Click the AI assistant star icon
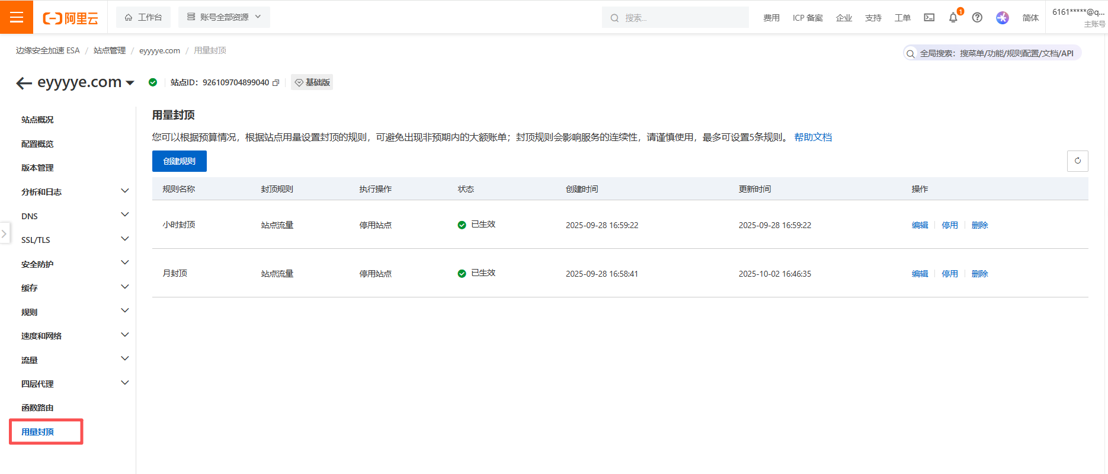This screenshot has height=474, width=1108. point(1002,18)
